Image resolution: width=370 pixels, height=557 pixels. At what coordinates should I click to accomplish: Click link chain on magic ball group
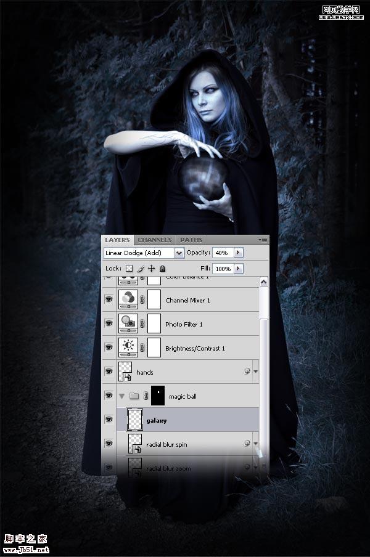[146, 396]
